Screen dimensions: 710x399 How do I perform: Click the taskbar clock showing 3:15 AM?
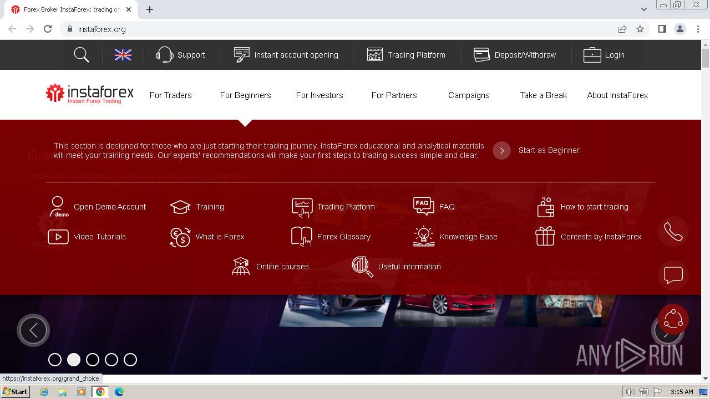coord(682,392)
